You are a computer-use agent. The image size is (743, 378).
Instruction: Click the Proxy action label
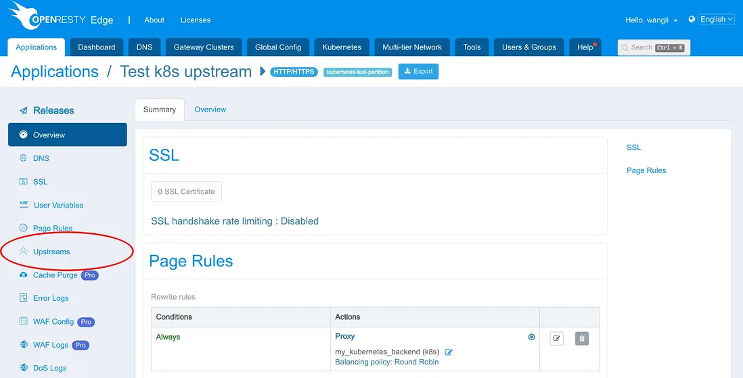(x=345, y=336)
